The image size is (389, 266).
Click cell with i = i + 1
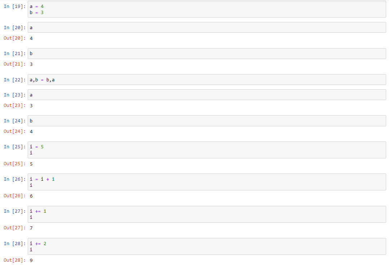(207, 182)
